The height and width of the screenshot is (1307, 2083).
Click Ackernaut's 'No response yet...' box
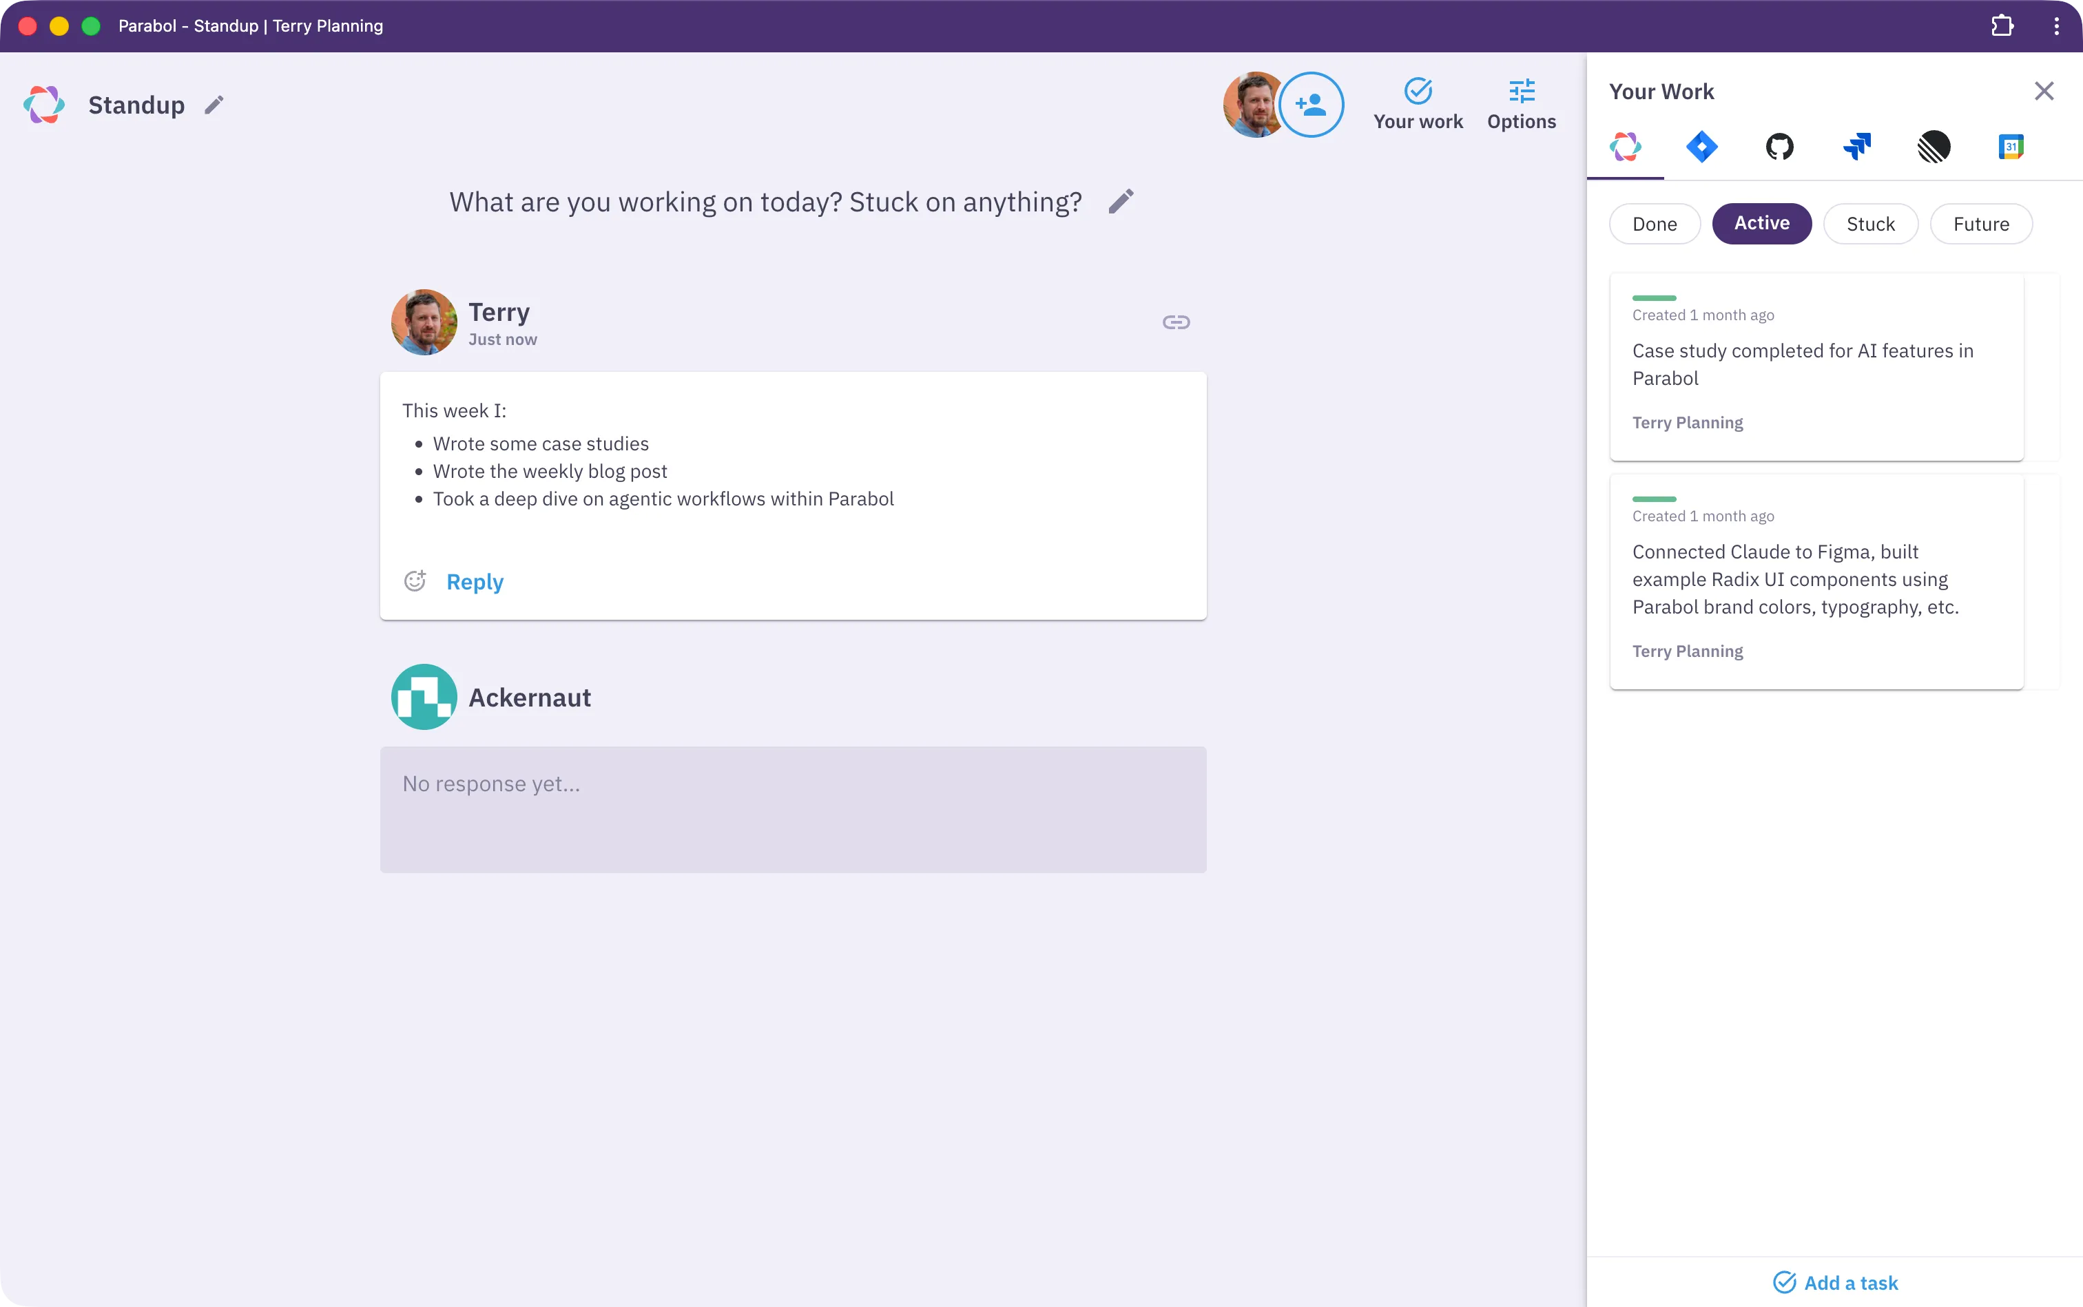pos(793,810)
